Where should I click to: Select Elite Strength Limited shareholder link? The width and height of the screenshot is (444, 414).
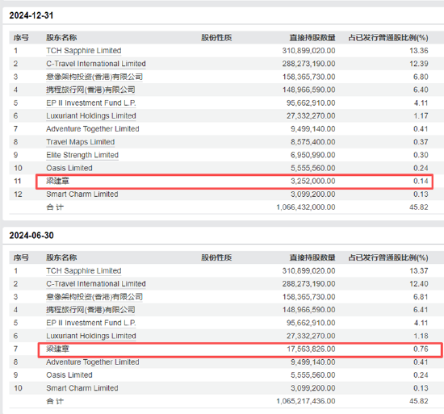click(82, 155)
